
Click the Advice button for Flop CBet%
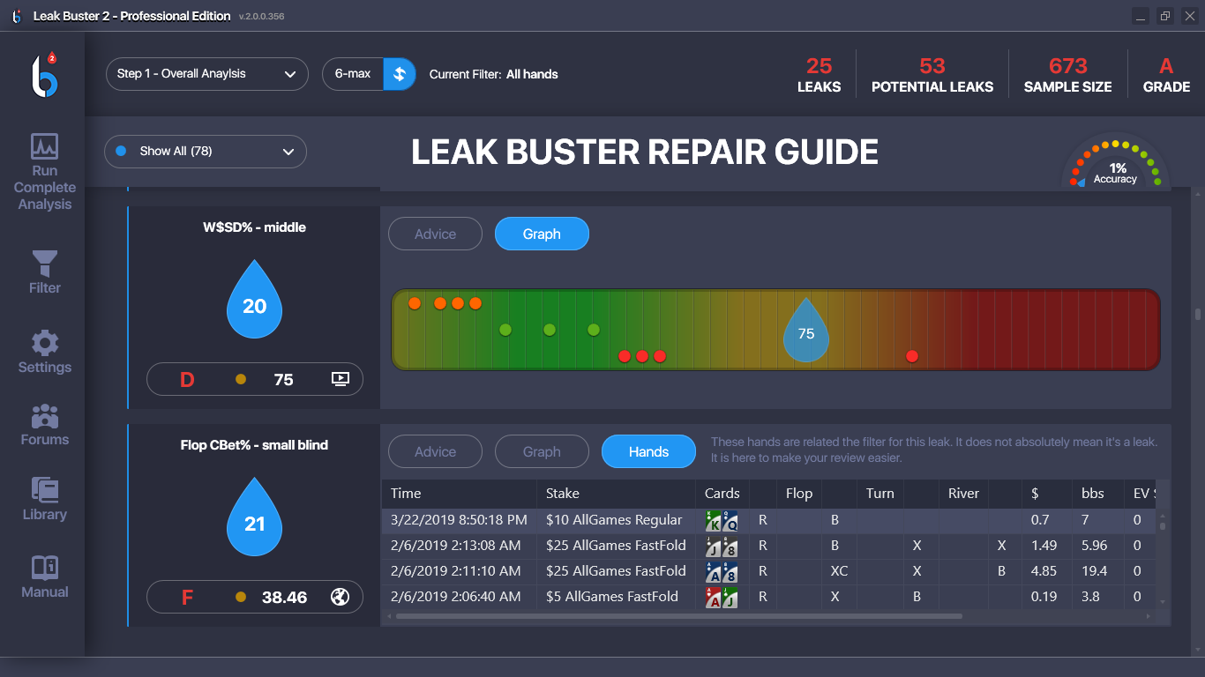(435, 450)
